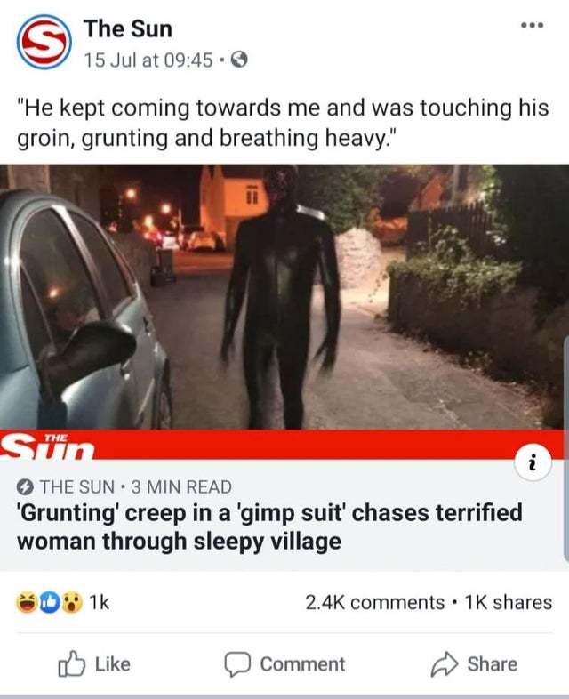Open The Sun profile picture
The height and width of the screenshot is (699, 569).
pyautogui.click(x=44, y=42)
